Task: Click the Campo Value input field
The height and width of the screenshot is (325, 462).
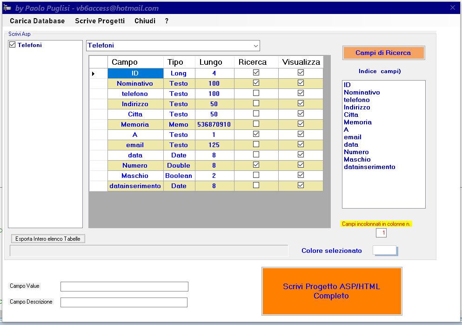Action: [x=124, y=286]
